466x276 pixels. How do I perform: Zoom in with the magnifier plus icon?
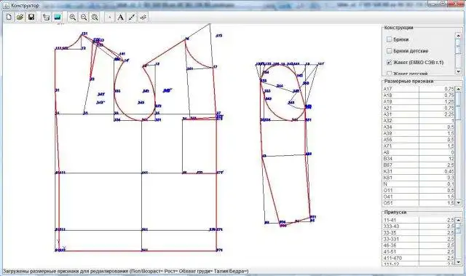click(x=73, y=17)
